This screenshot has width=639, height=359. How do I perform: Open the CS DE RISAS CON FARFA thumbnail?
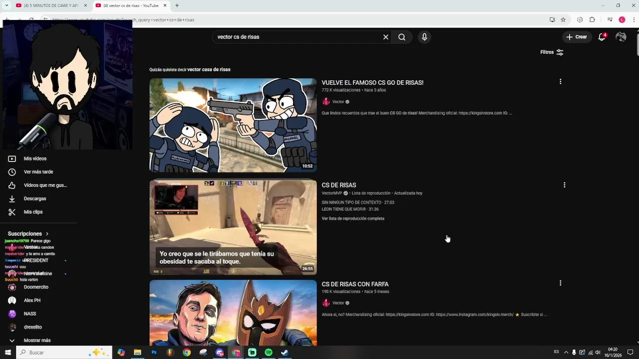(x=233, y=313)
